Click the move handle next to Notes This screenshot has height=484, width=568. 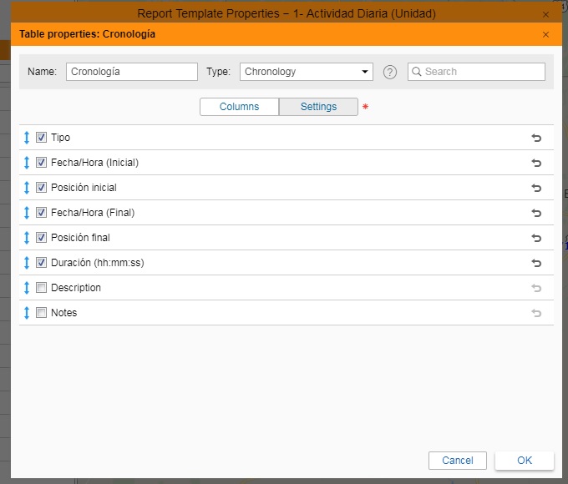pyautogui.click(x=27, y=313)
